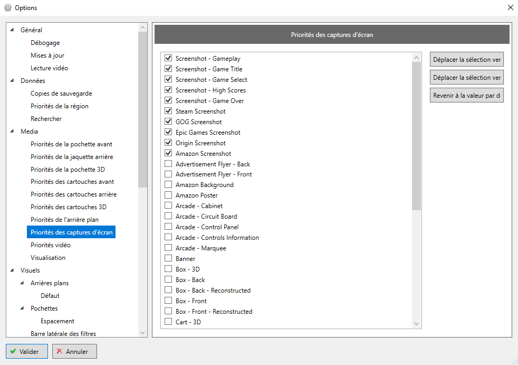Confirm with the Valider button
Viewport: 518px width, 365px height.
[27, 351]
